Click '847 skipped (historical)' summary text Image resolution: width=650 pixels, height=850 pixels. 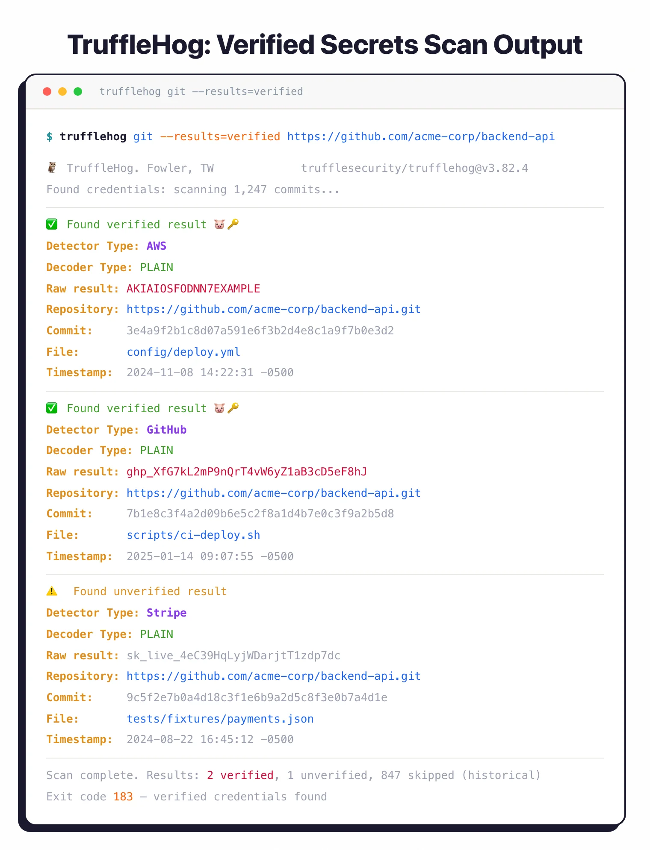pos(461,775)
